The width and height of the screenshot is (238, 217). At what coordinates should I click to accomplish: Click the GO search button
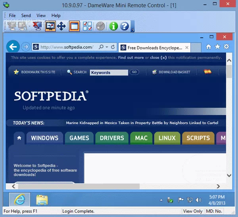134,72
